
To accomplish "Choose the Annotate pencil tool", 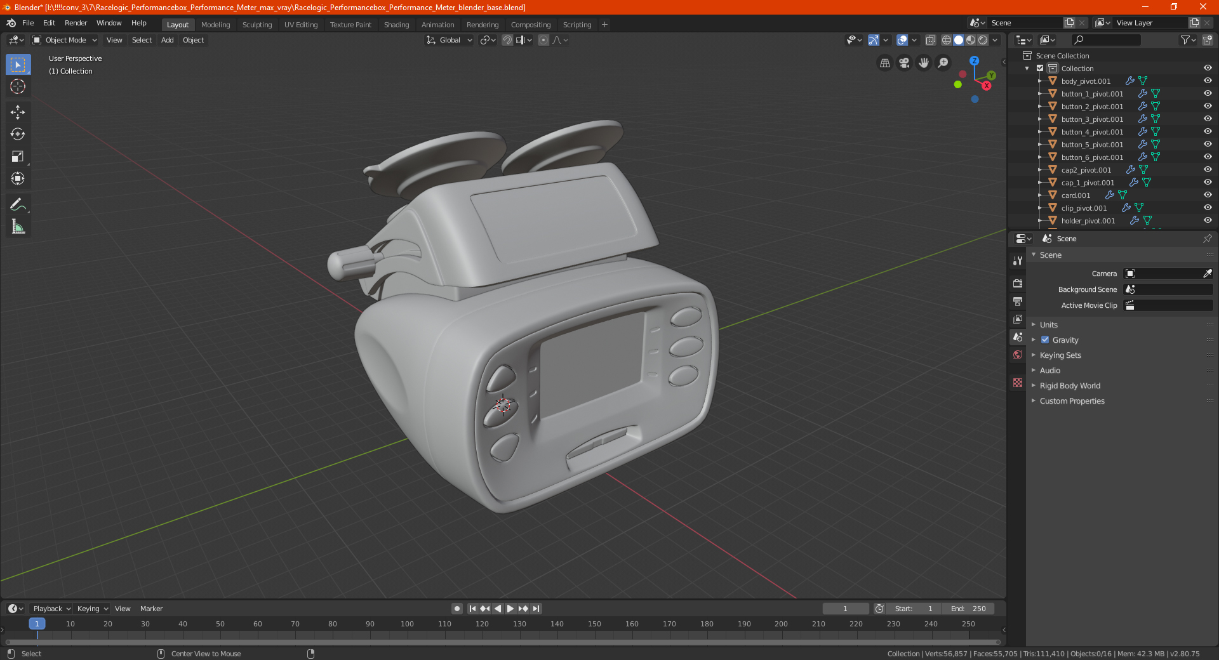I will click(x=18, y=204).
